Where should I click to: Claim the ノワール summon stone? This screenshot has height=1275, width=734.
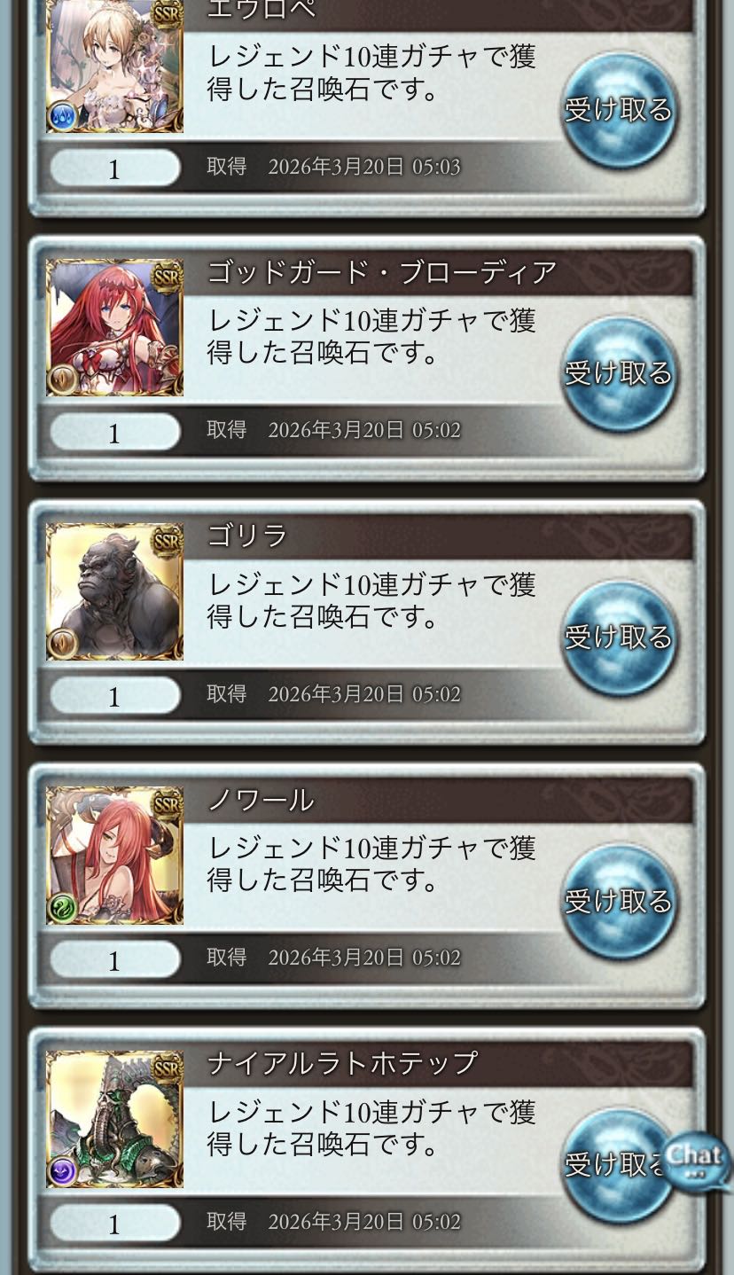pos(620,902)
